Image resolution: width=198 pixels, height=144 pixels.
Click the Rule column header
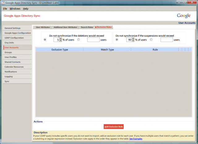click(155, 49)
